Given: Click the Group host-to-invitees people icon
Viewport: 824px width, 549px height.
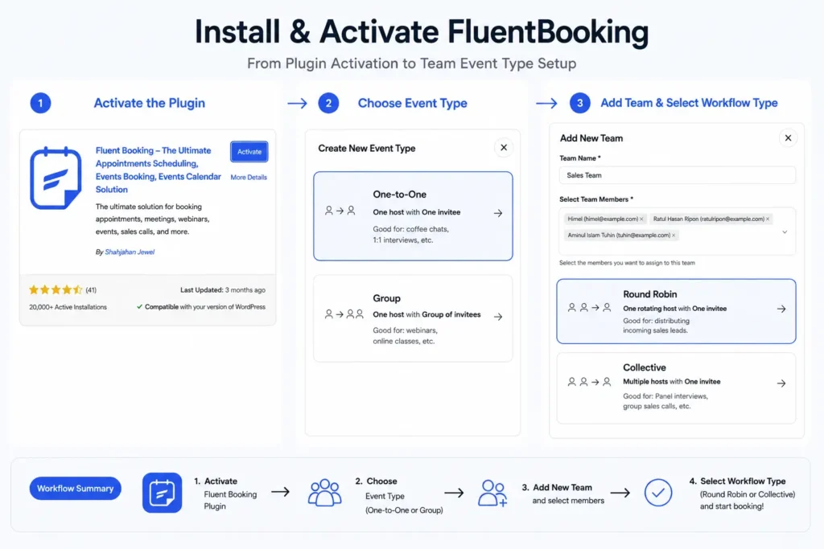Looking at the screenshot, I should coord(344,314).
